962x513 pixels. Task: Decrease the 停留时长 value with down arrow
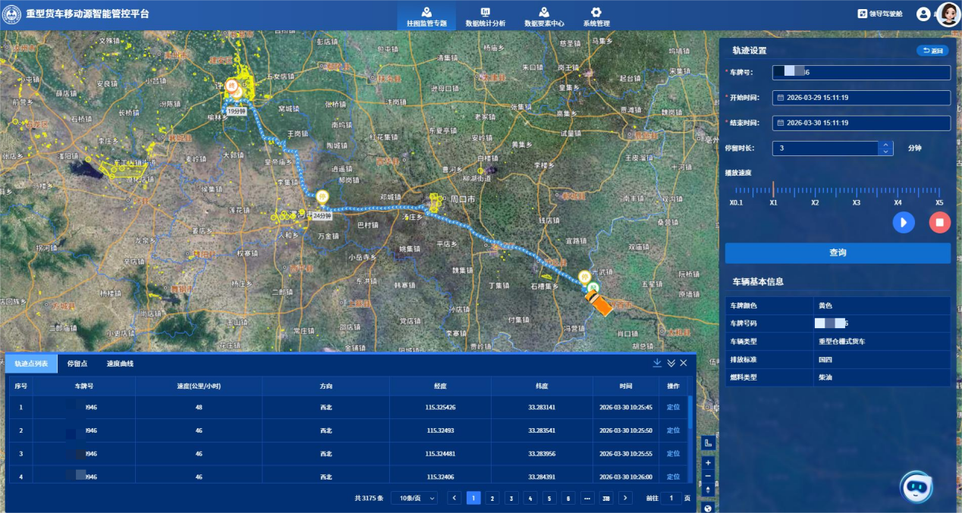point(885,152)
